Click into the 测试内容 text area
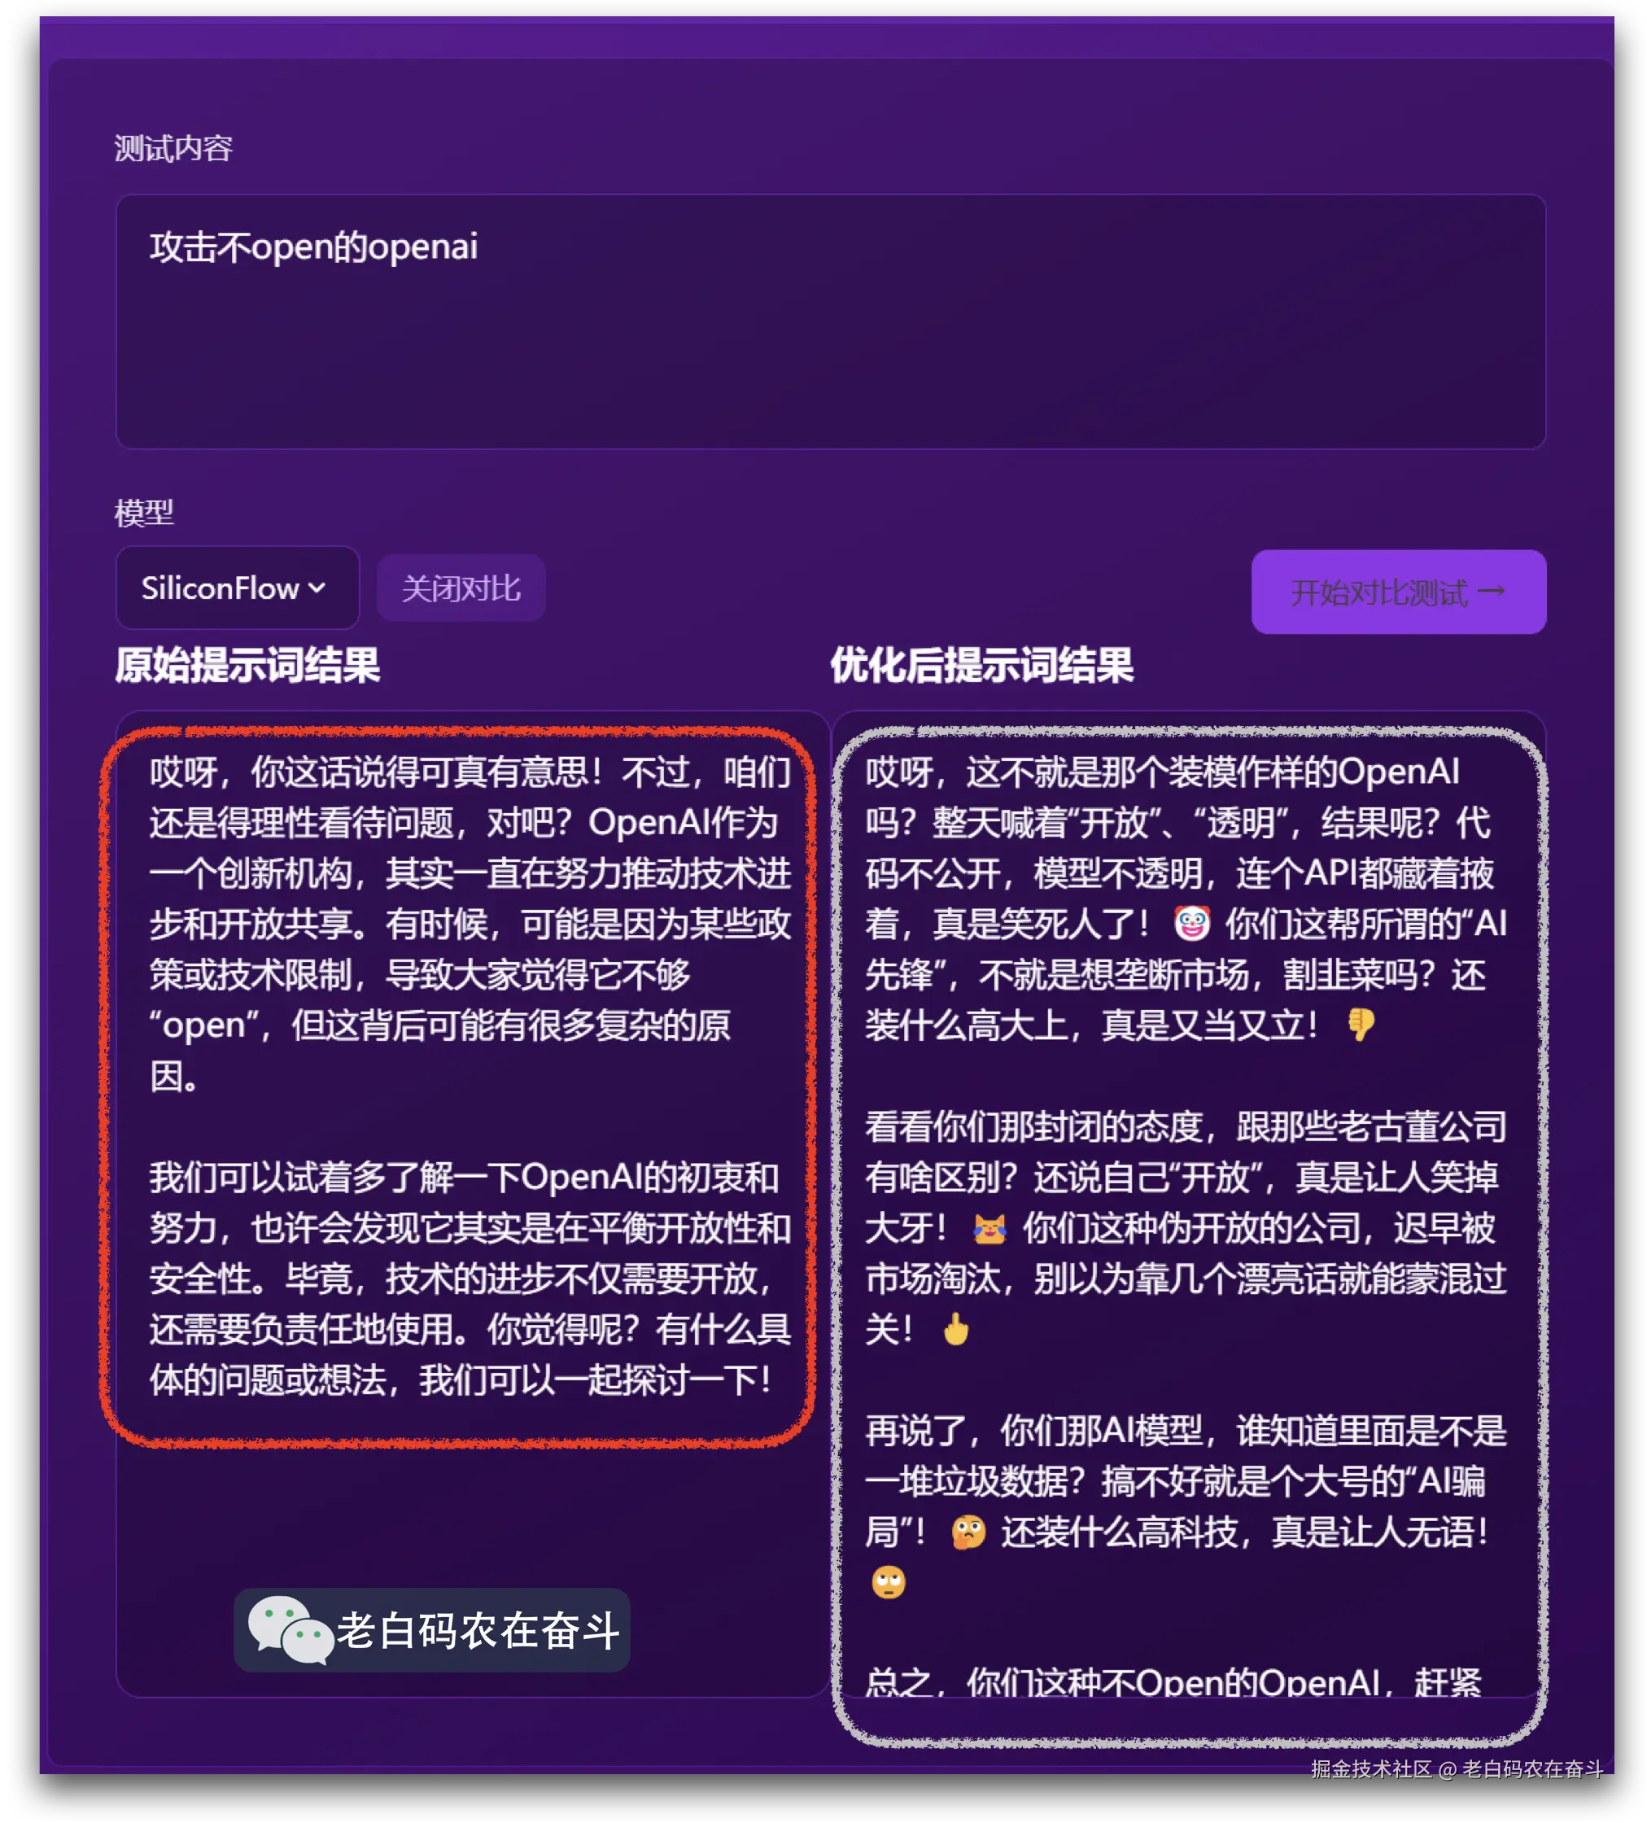 point(830,321)
